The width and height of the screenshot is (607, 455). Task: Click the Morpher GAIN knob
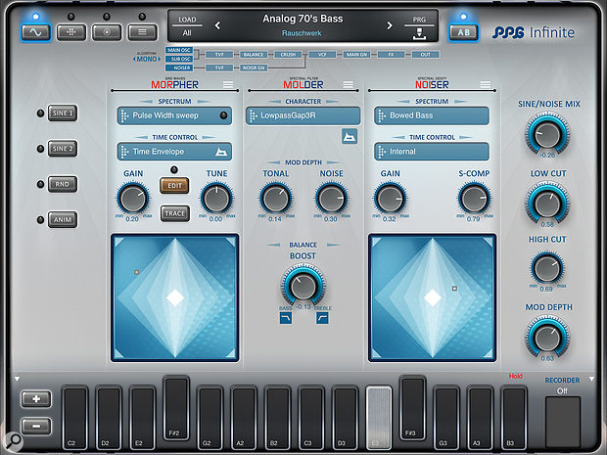pyautogui.click(x=133, y=199)
